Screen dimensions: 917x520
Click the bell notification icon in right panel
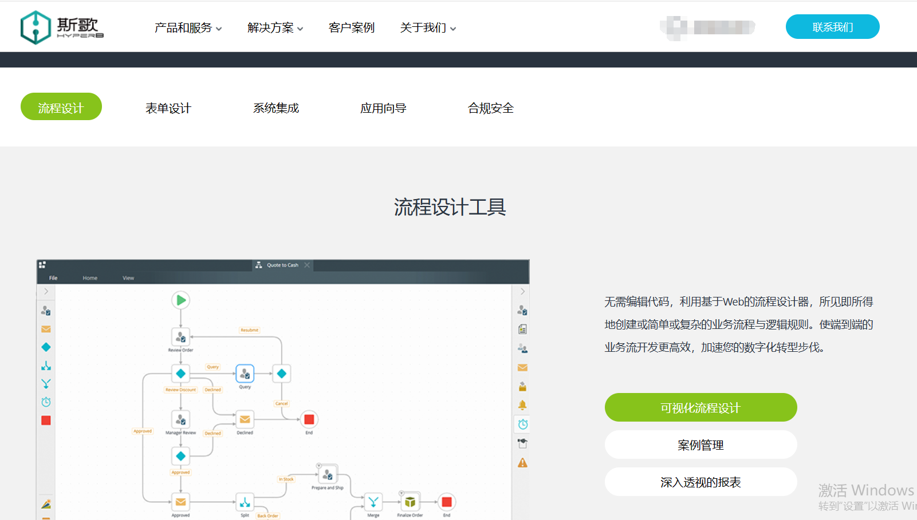(x=522, y=404)
